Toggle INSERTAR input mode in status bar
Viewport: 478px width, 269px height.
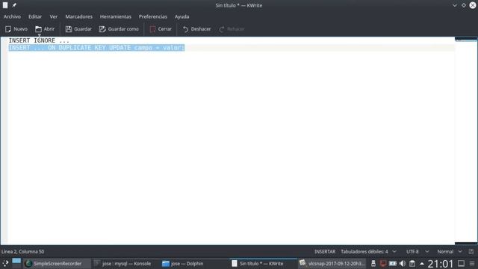coord(325,252)
